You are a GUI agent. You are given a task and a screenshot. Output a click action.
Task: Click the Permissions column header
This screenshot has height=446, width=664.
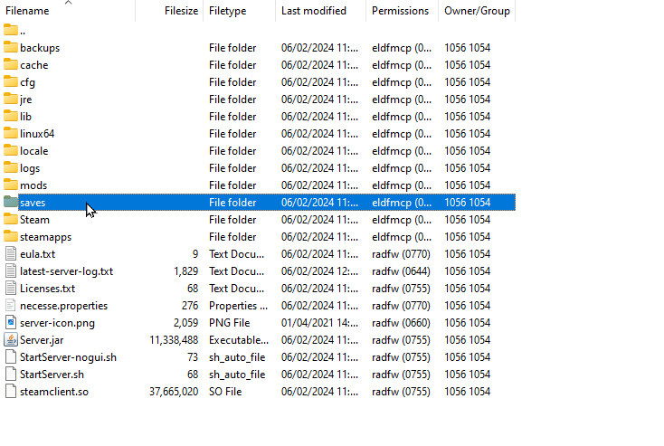pyautogui.click(x=402, y=11)
